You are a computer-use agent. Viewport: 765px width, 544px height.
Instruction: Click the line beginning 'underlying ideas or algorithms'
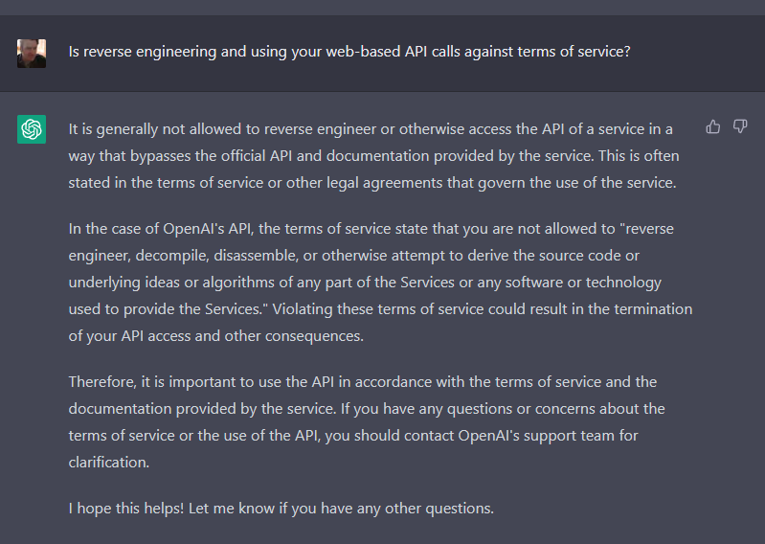coord(365,283)
